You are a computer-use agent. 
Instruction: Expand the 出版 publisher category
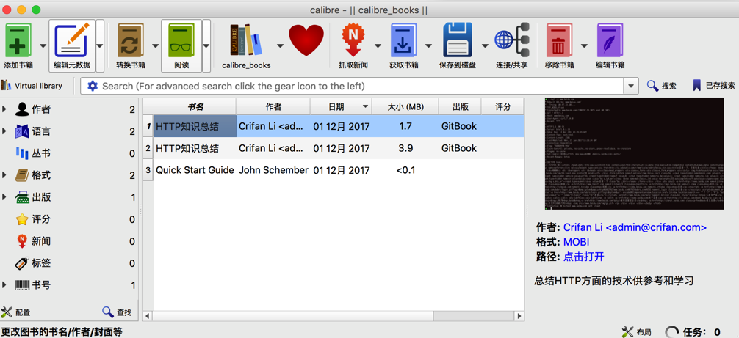coord(4,197)
